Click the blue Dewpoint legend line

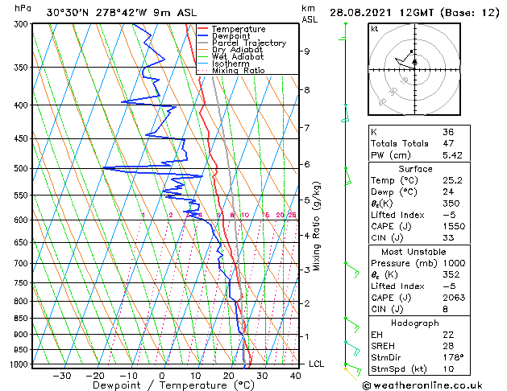pos(203,36)
